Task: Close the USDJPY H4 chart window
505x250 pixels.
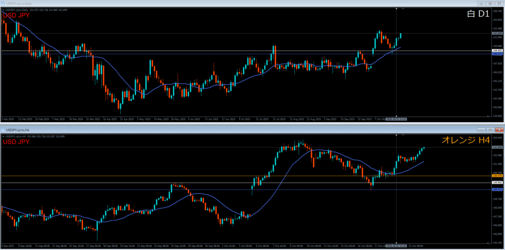Action: 498,129
